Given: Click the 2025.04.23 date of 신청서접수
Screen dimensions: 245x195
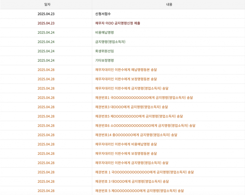Looking at the screenshot, I should (x=46, y=14).
